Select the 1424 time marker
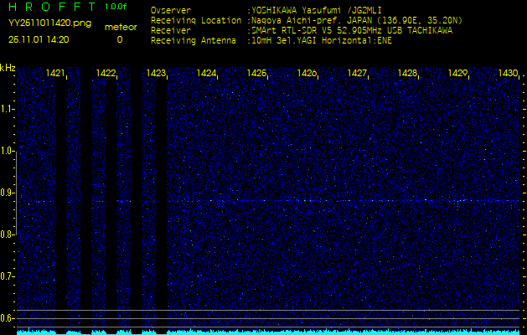 click(x=206, y=74)
